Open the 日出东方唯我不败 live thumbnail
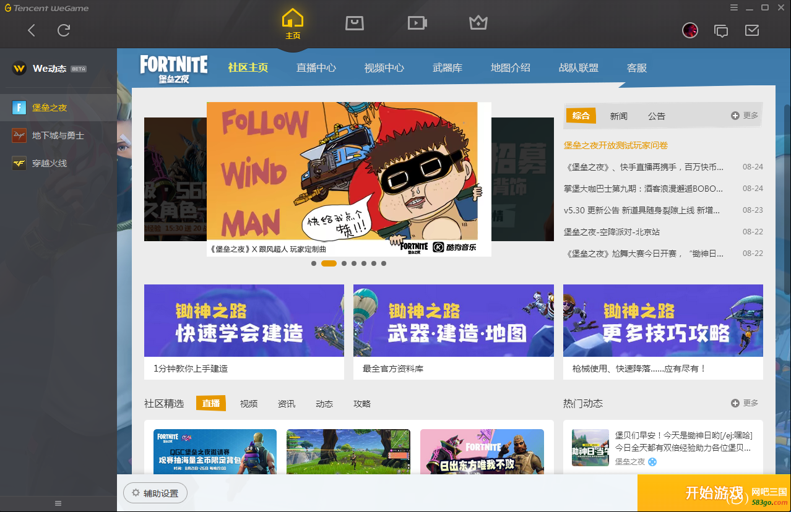Screen dimensions: 791x512 pos(482,451)
